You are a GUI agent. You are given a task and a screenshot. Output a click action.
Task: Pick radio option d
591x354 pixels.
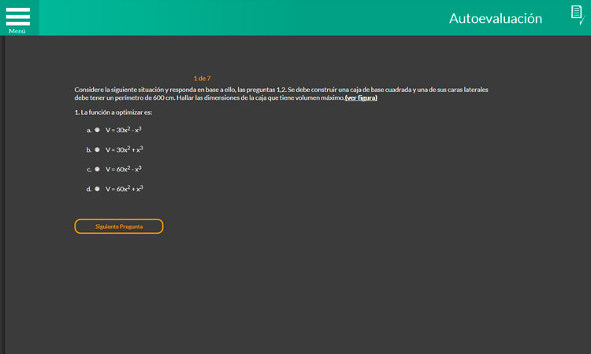pos(98,189)
